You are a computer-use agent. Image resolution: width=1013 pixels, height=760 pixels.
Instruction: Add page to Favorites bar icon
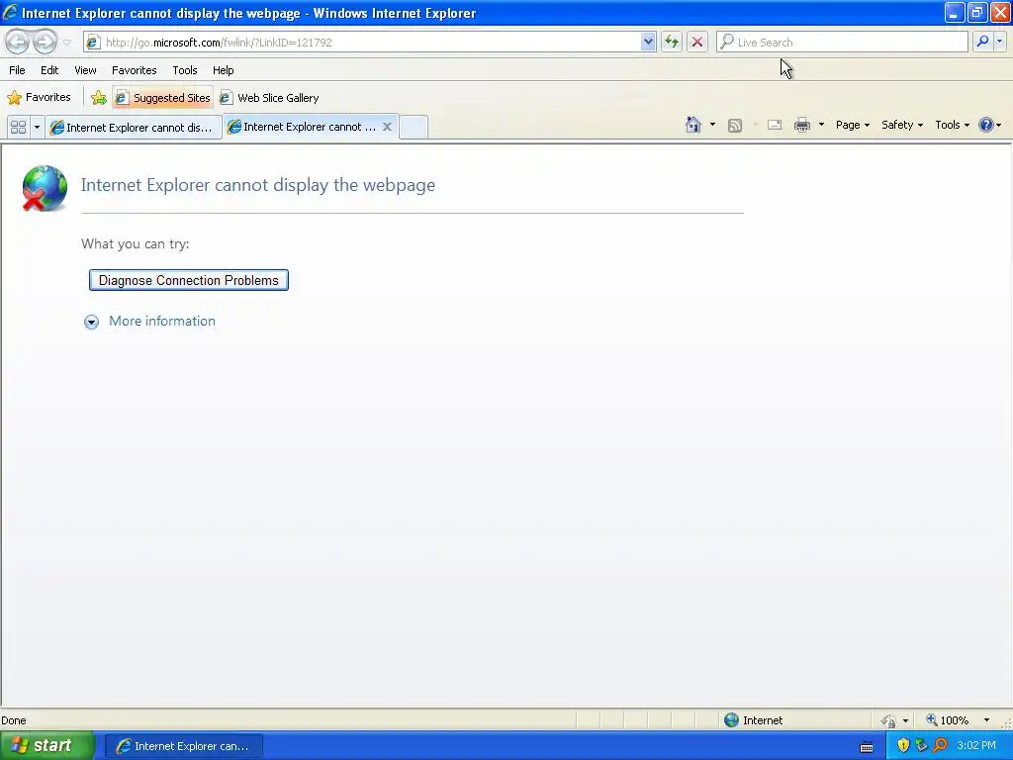click(x=98, y=98)
